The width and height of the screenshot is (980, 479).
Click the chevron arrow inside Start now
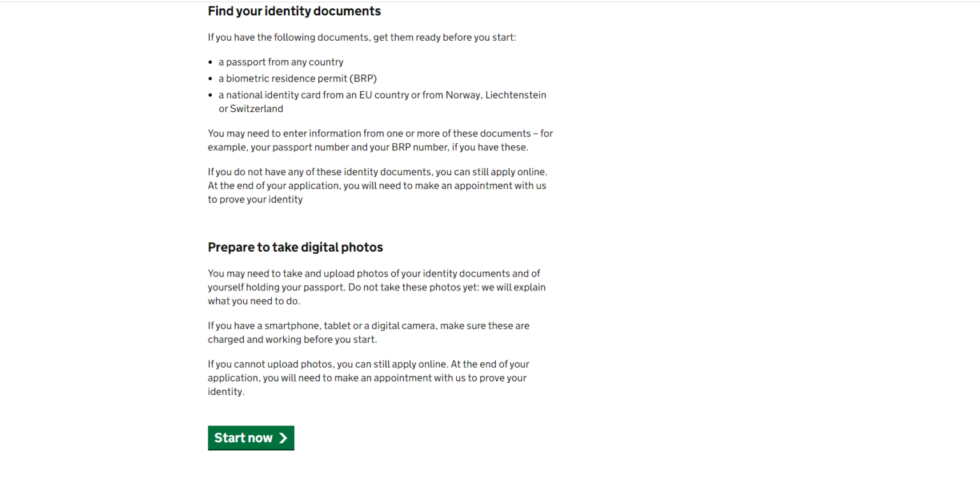click(x=283, y=438)
